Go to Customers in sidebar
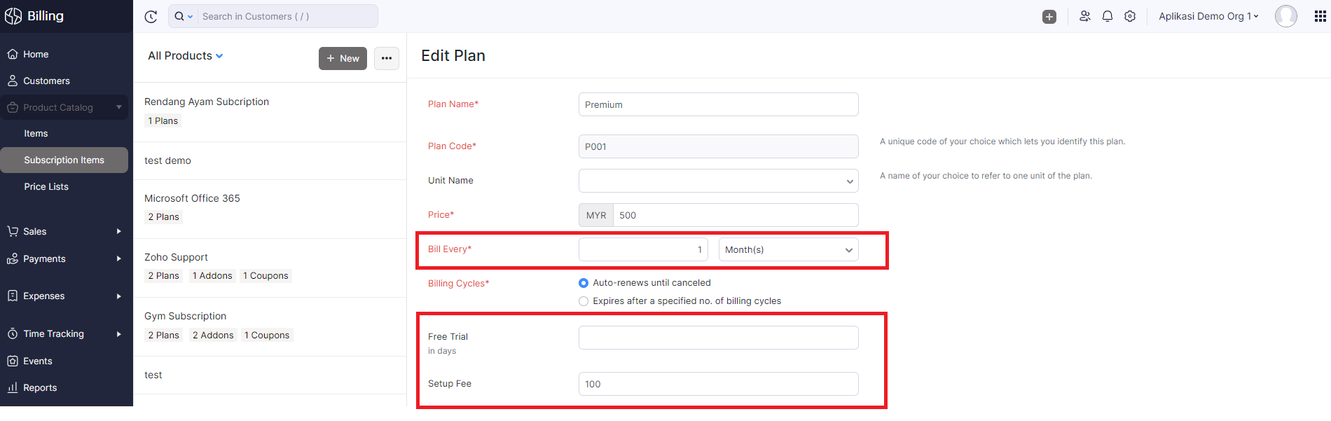Viewport: 1331px width, 421px height. tap(46, 81)
